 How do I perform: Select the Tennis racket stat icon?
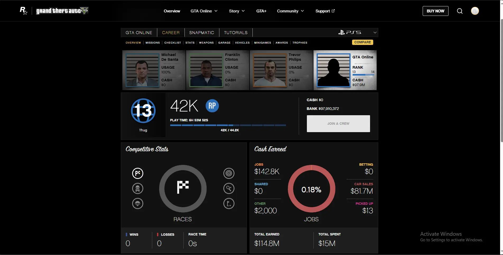229,188
